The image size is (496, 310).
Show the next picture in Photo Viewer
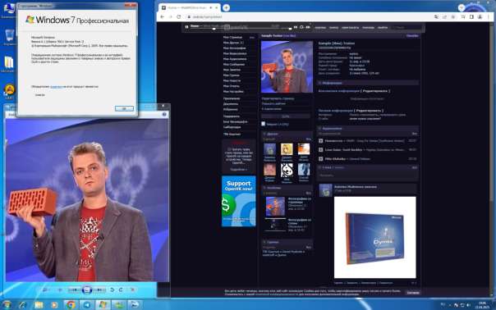[x=99, y=289]
